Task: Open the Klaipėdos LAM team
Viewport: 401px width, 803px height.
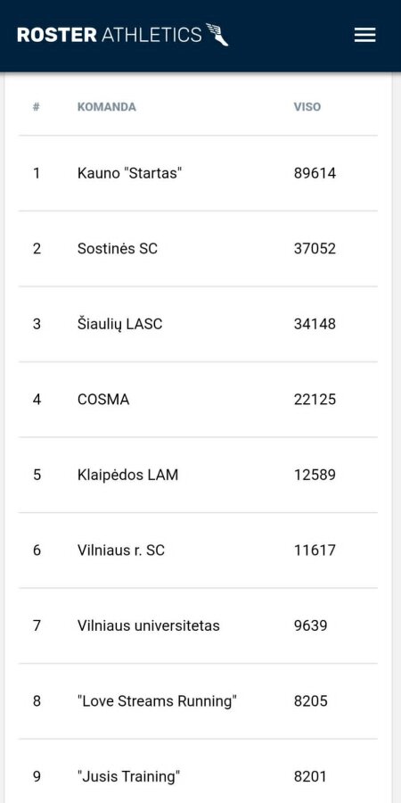Action: coord(198,475)
